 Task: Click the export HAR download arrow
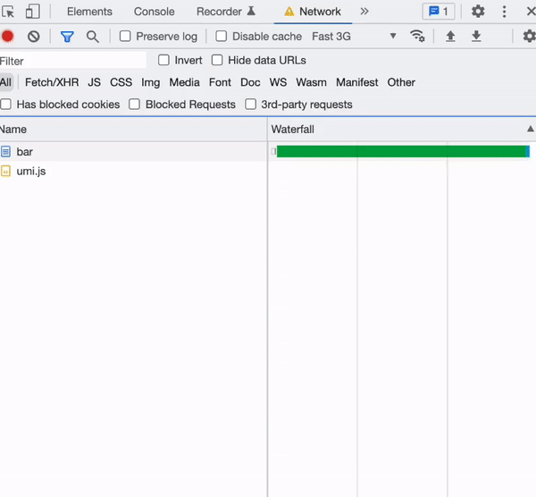click(x=476, y=36)
